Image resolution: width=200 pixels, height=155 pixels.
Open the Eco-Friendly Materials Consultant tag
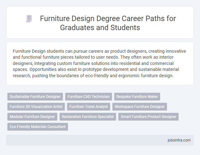tap(37, 127)
